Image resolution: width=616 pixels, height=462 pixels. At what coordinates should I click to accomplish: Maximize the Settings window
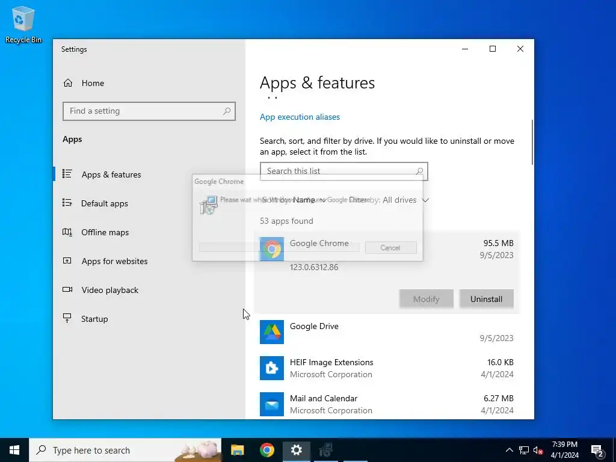tap(493, 49)
